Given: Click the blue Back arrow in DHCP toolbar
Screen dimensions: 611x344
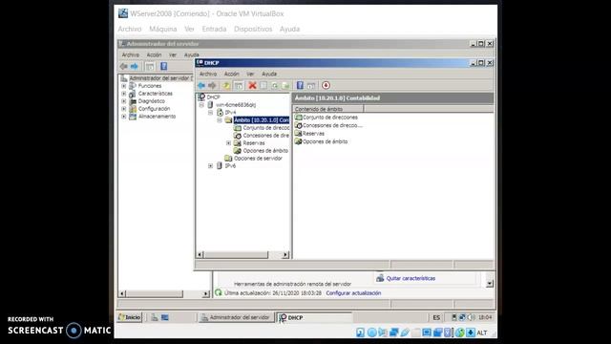Looking at the screenshot, I should (201, 85).
